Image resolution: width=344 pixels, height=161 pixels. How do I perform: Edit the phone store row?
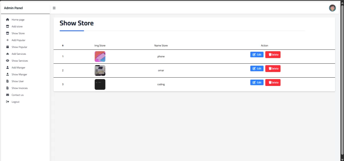click(x=257, y=54)
